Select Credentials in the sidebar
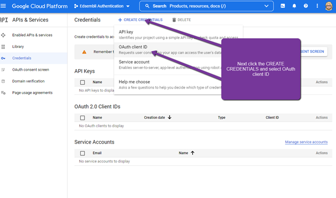Screen dimensions: 336x198 (x=22, y=58)
